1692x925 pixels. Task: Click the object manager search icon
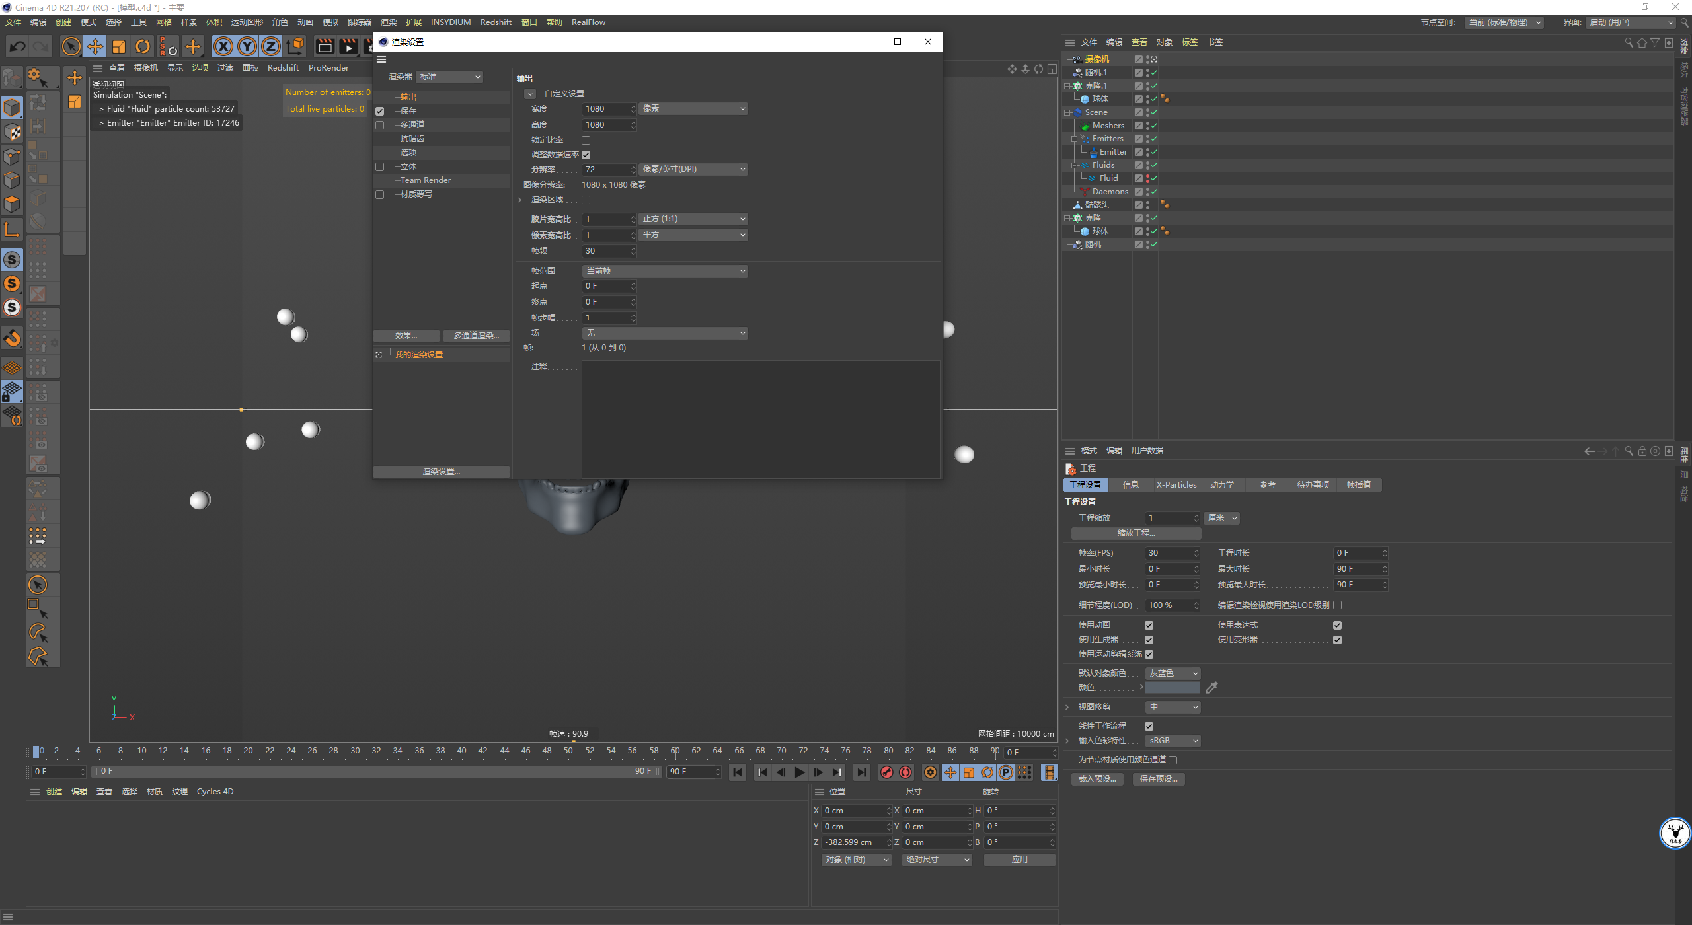coord(1629,42)
